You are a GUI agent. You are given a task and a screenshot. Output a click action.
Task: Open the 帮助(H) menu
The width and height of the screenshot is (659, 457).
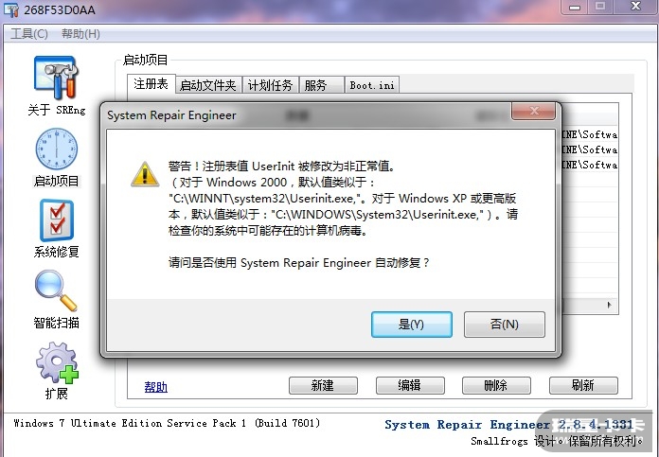tap(80, 34)
